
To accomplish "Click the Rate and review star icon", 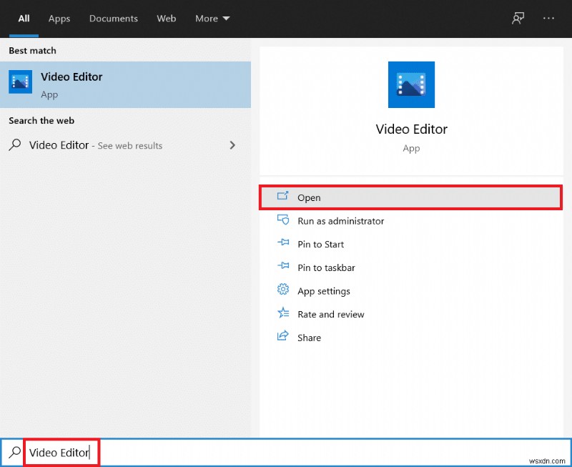I will pyautogui.click(x=283, y=314).
